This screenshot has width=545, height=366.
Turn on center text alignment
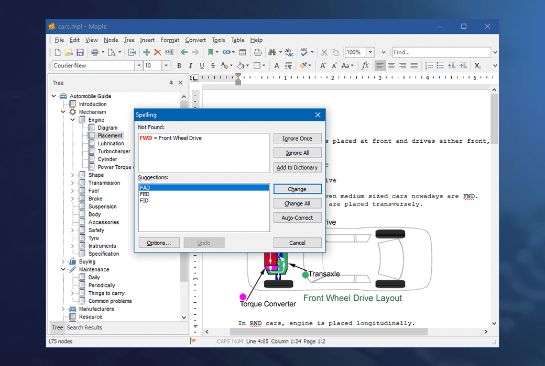tap(391, 65)
